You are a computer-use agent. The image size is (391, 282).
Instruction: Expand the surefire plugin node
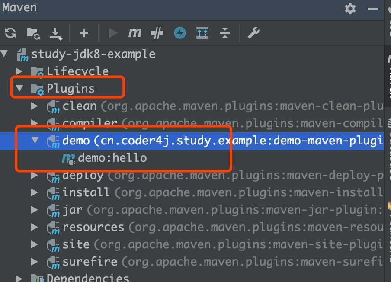pyautogui.click(x=35, y=261)
